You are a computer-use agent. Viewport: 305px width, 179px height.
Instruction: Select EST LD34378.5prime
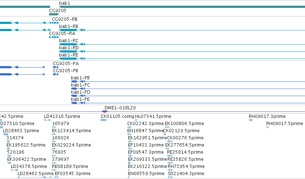click(29, 166)
